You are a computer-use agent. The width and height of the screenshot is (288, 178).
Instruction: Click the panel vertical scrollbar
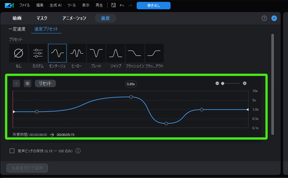point(273,84)
